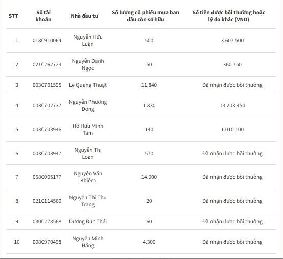The width and height of the screenshot is (283, 259).
Task: Select compensation status in row ten
Action: [x=232, y=242]
